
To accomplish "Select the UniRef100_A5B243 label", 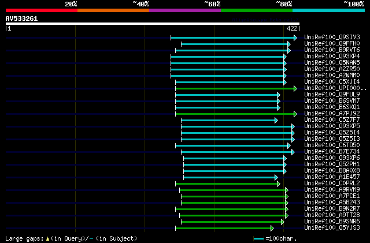I will point(332,203).
